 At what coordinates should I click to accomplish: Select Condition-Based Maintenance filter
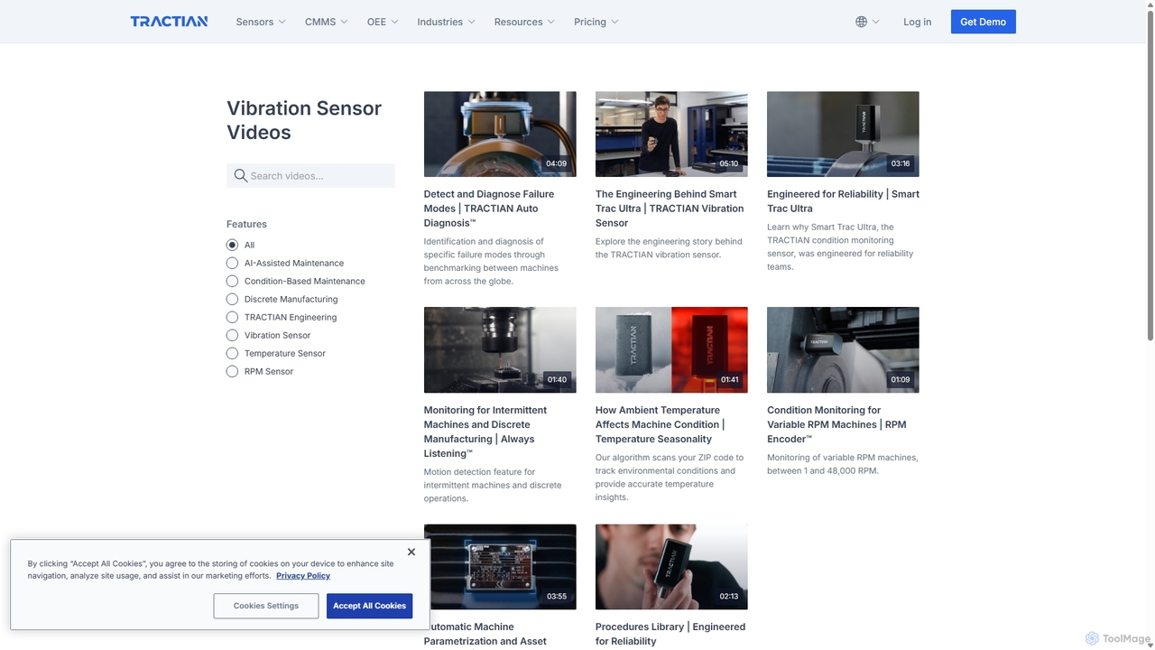click(232, 281)
